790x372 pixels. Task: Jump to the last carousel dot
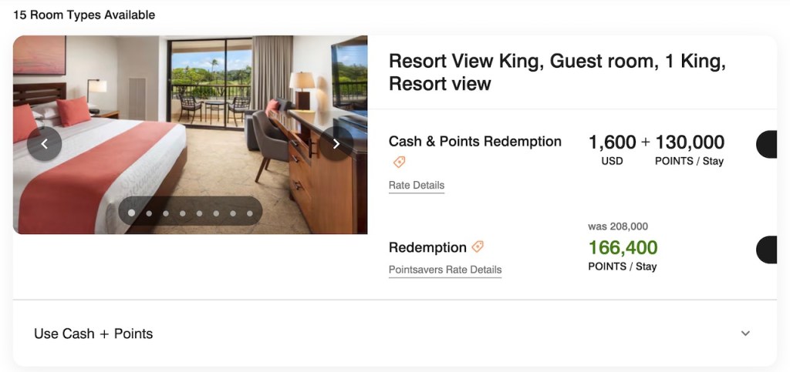[250, 213]
